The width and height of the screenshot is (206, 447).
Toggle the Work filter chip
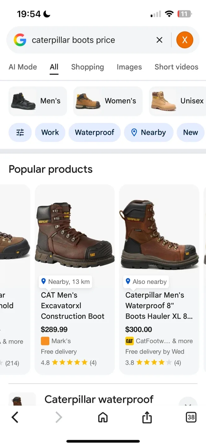pyautogui.click(x=50, y=132)
